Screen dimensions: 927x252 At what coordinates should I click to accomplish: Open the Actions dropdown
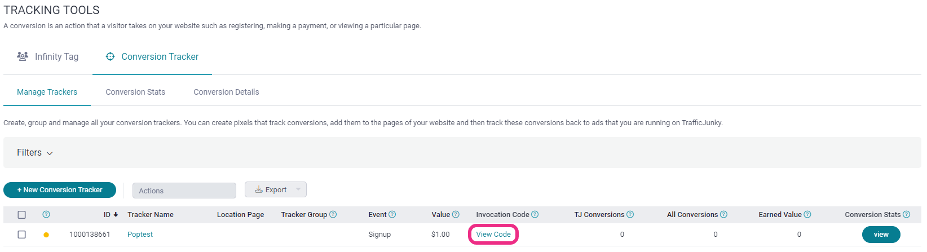[x=184, y=191]
